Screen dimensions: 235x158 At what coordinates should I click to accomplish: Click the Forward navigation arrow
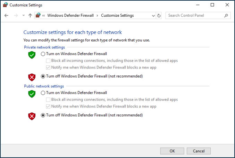16,15
